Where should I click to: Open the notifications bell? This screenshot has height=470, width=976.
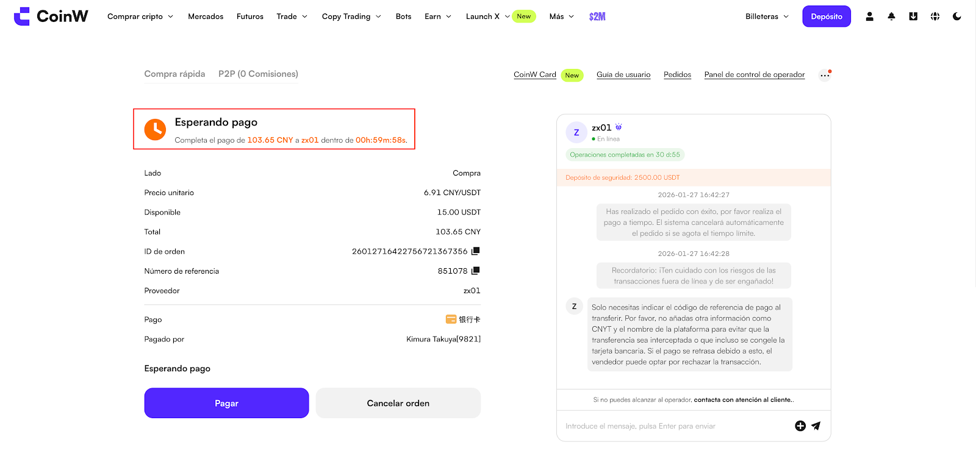click(x=891, y=16)
